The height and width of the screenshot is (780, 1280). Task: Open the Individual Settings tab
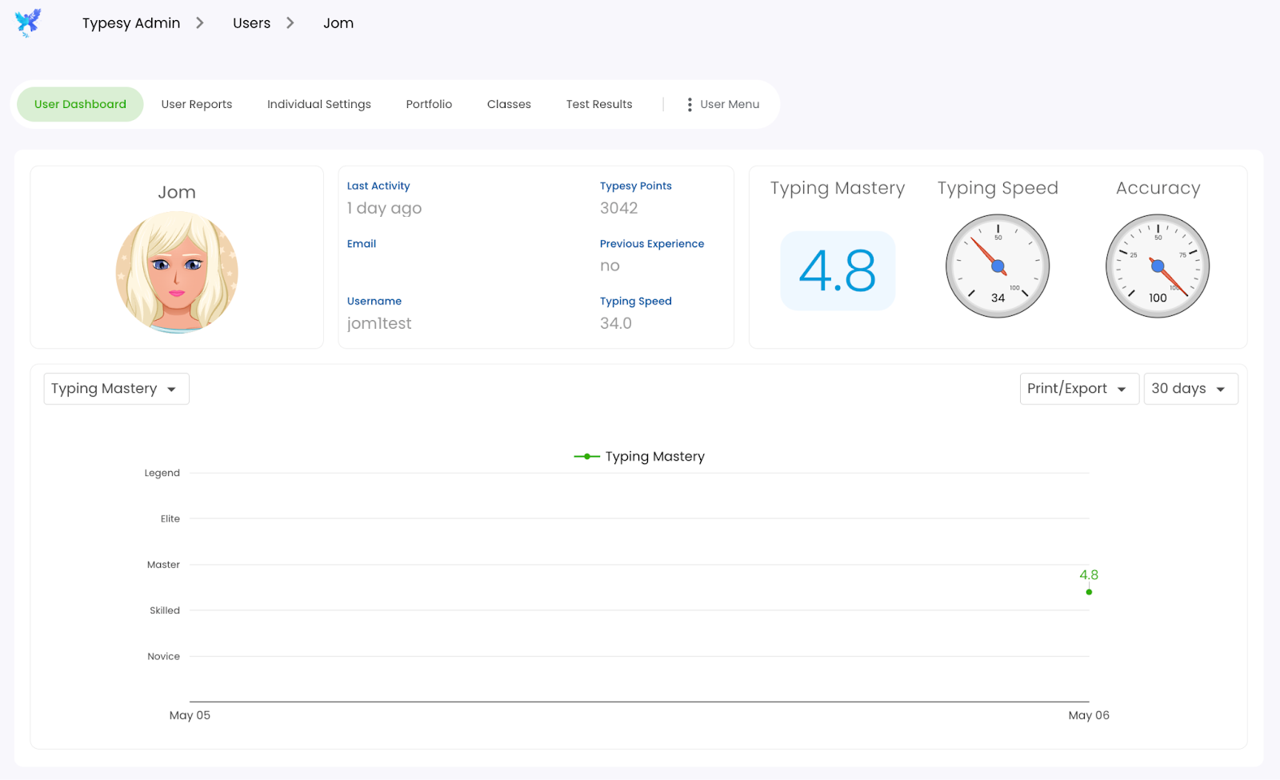click(319, 105)
